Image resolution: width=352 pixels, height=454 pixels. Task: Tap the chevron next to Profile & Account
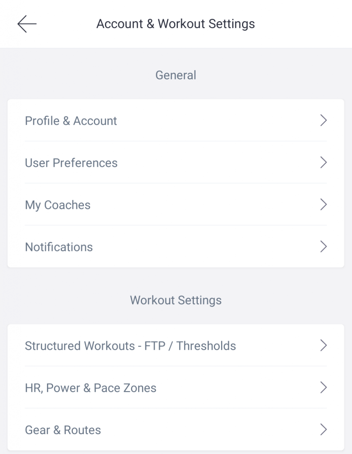(x=323, y=121)
